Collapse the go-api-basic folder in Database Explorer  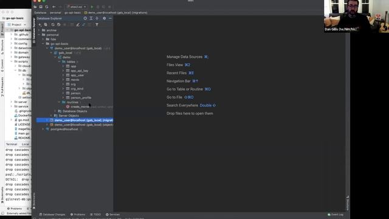pos(43,44)
